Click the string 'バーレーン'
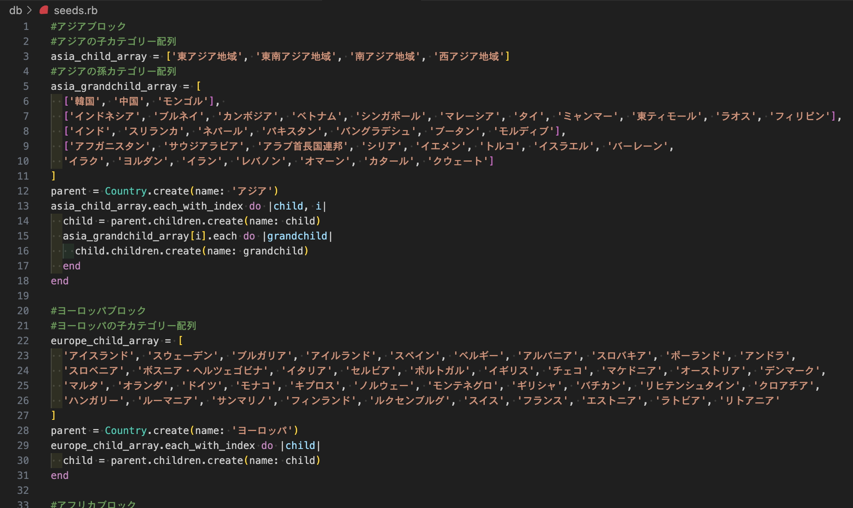The image size is (853, 508). (x=638, y=146)
